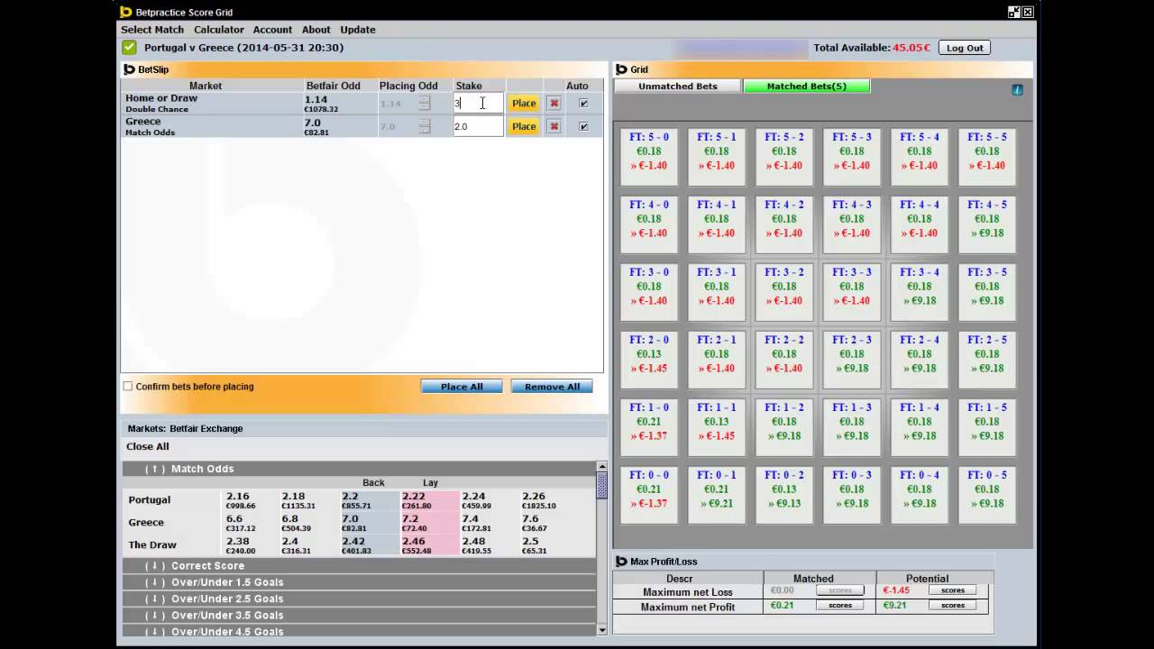Click the Grid panel header icon

pyautogui.click(x=621, y=69)
